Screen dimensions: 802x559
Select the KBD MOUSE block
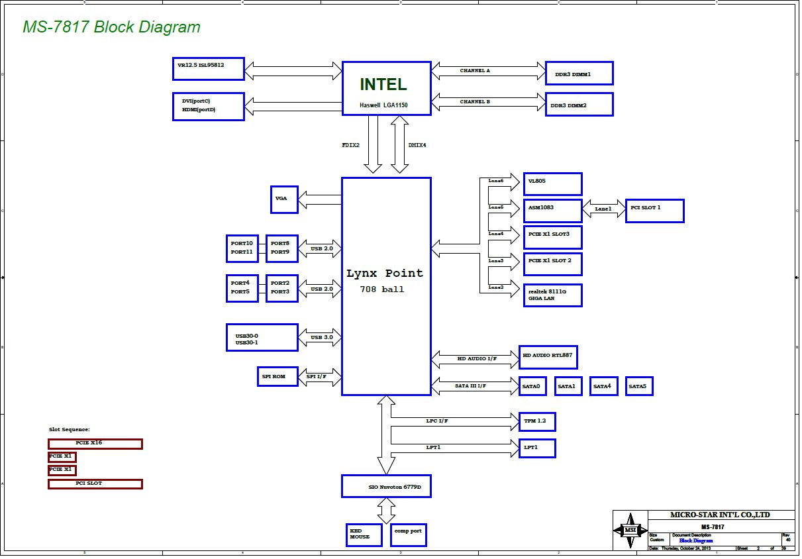tap(365, 534)
